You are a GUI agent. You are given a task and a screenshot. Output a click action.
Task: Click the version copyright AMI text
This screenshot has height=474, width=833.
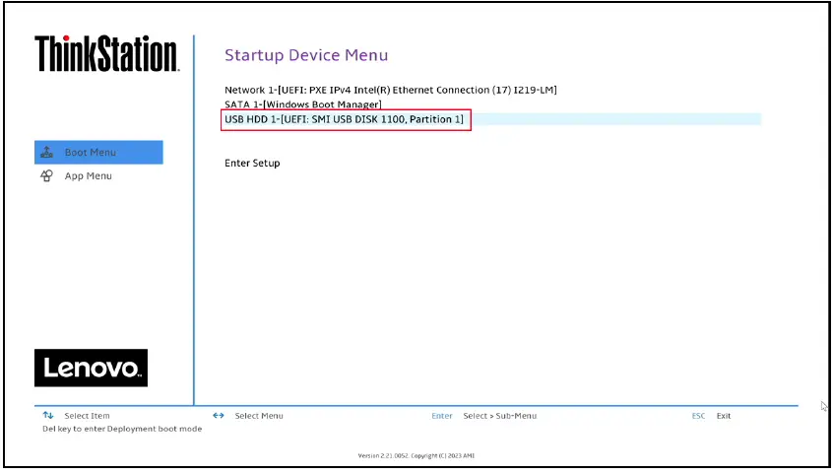click(x=416, y=456)
